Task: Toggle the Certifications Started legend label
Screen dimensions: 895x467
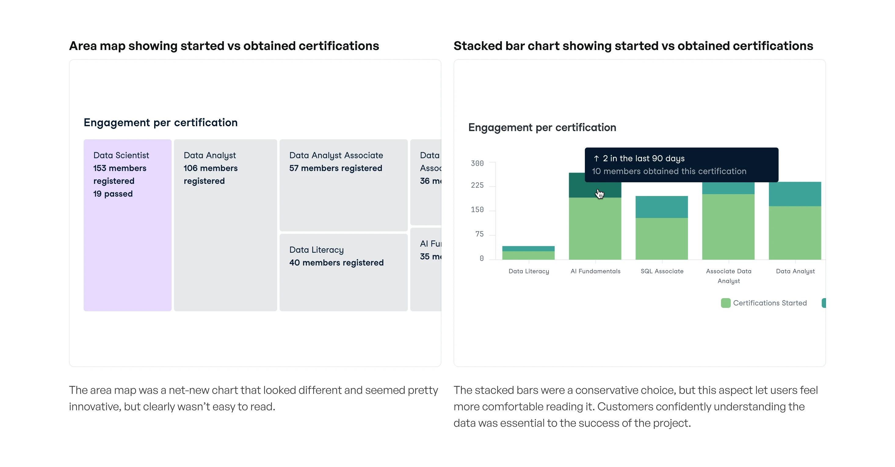Action: click(x=770, y=303)
